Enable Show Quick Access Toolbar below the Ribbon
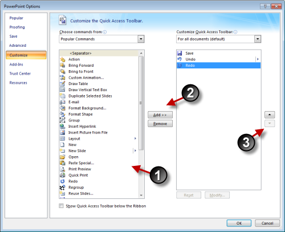The image size is (285, 232). click(61, 206)
